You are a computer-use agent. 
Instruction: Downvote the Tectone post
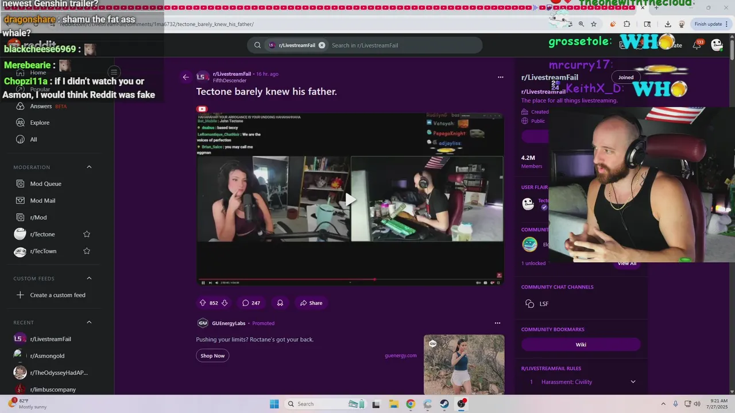pyautogui.click(x=225, y=303)
